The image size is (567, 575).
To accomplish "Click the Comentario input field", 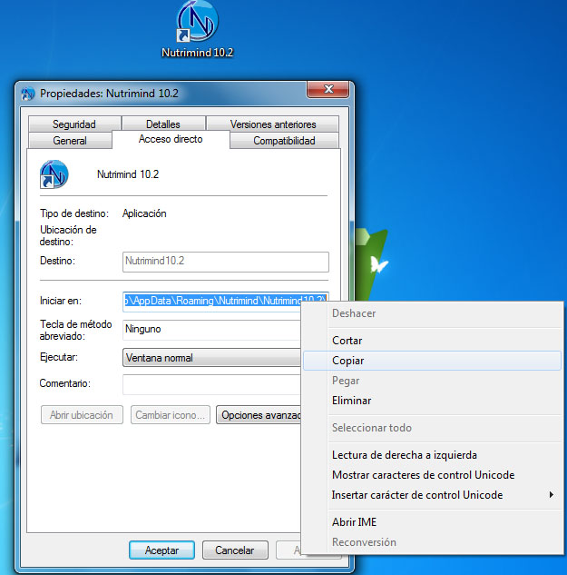I will point(211,384).
